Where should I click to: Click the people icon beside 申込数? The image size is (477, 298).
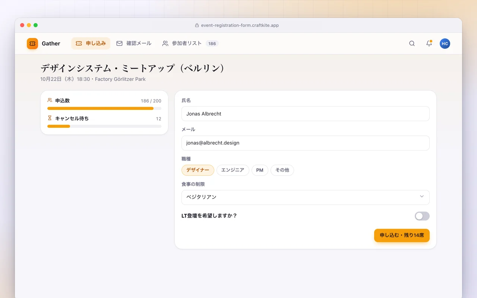click(x=50, y=100)
